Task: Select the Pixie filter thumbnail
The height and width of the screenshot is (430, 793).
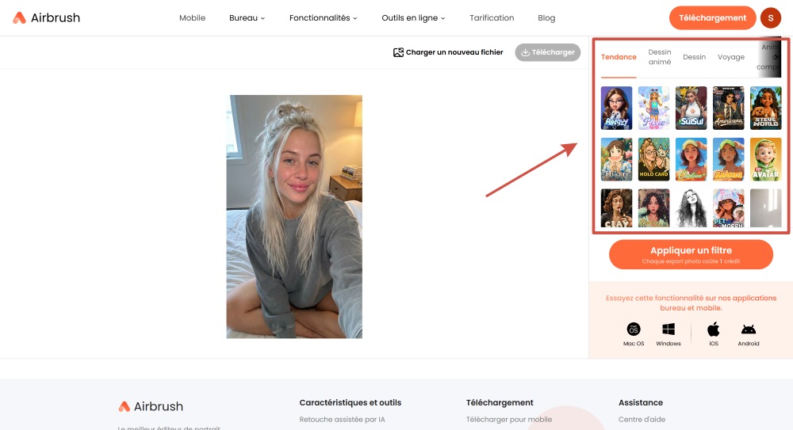Action: pyautogui.click(x=653, y=108)
